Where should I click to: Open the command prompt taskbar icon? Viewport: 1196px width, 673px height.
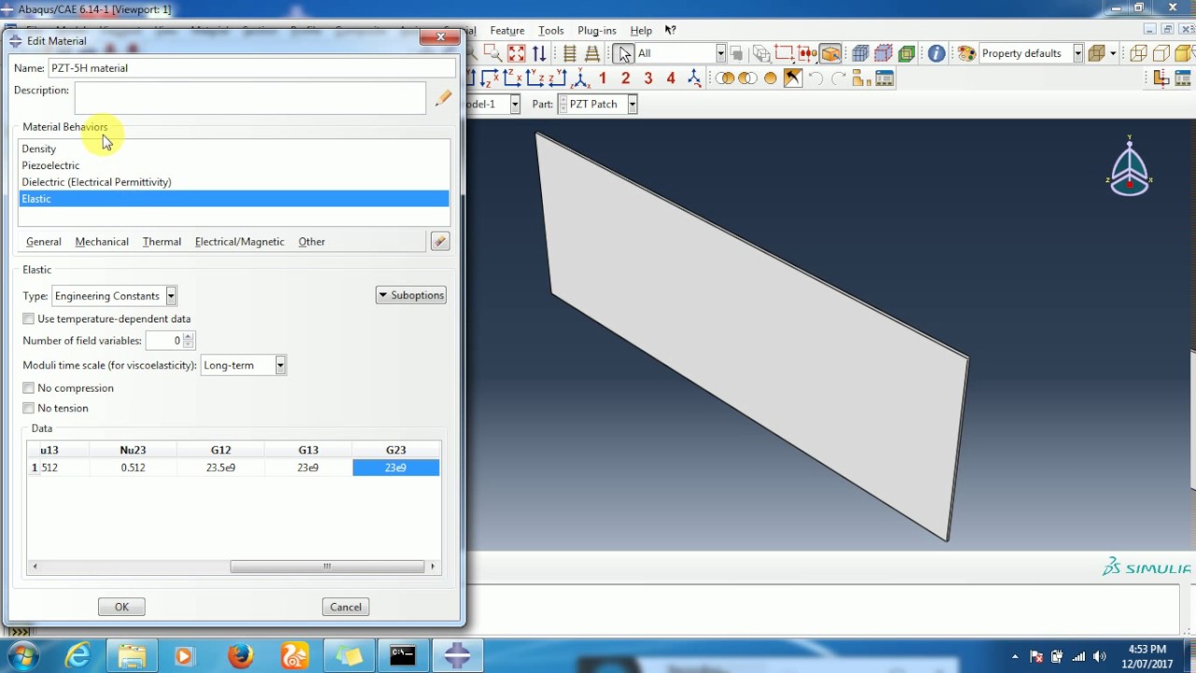tap(403, 656)
